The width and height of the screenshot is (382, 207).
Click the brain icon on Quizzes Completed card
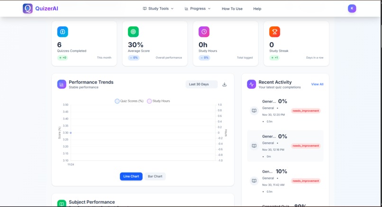tap(63, 32)
